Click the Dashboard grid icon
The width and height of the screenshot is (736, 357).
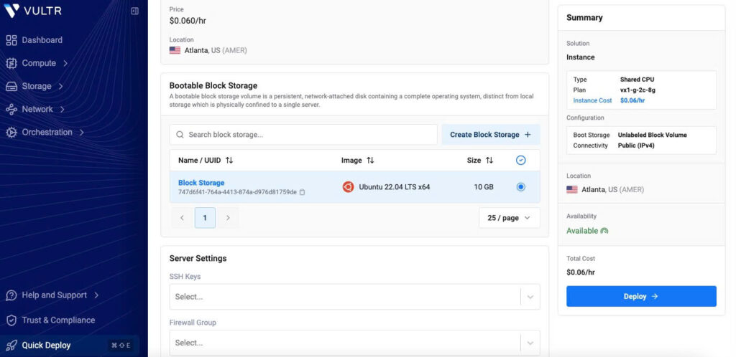tap(11, 39)
